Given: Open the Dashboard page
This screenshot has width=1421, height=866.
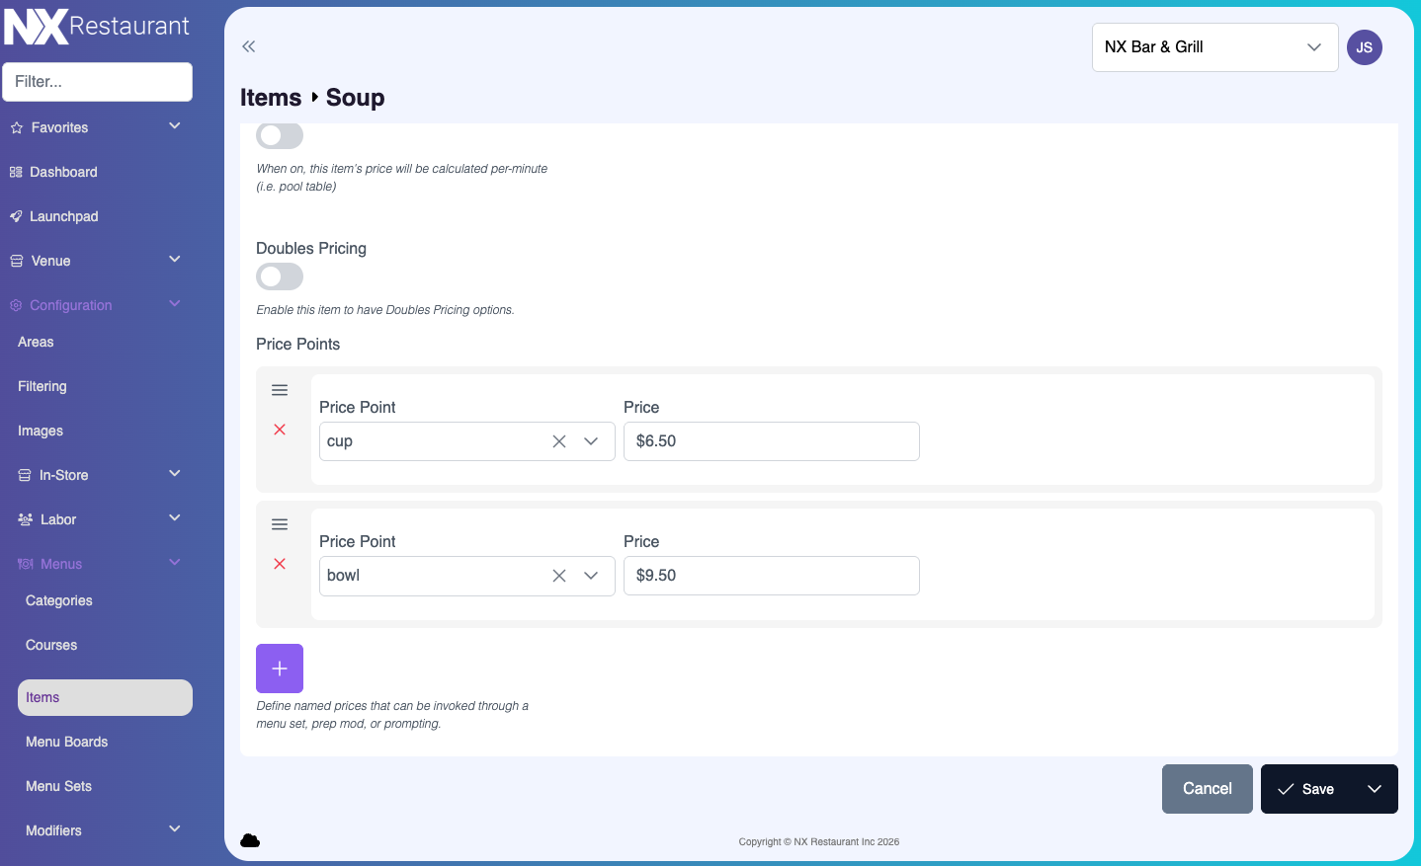Looking at the screenshot, I should (63, 172).
